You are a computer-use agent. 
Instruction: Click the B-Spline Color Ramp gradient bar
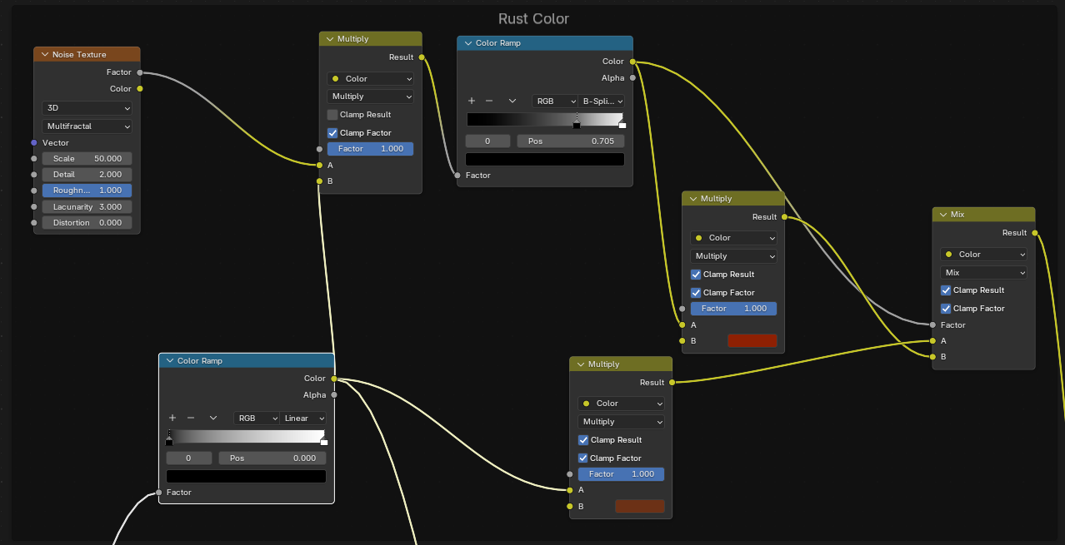(545, 120)
